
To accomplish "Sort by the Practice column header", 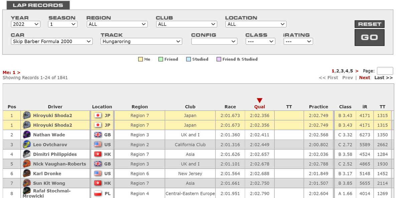I will point(318,107).
